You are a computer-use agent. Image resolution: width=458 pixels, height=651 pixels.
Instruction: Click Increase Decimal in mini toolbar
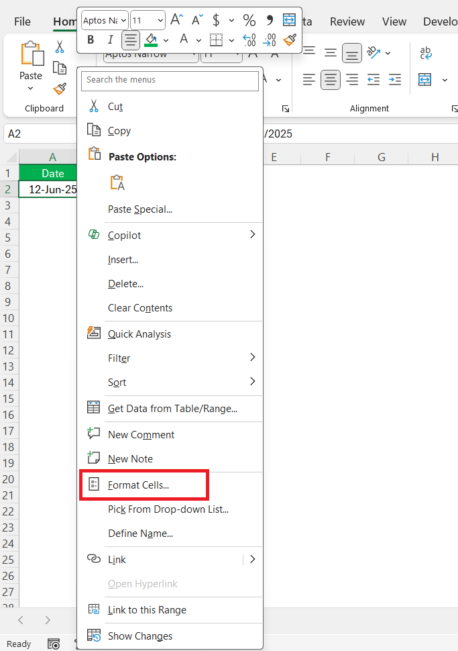pyautogui.click(x=249, y=40)
